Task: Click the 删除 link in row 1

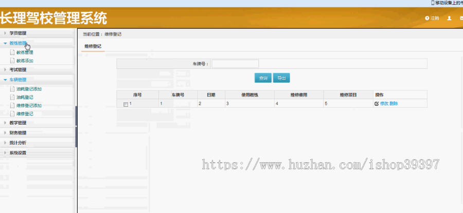Action: (x=394, y=104)
